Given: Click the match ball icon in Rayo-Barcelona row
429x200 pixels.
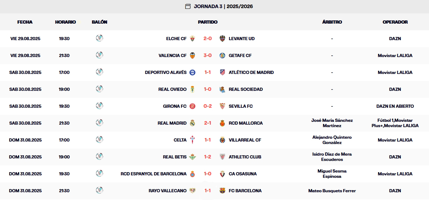Looking at the screenshot, I should (x=99, y=190).
